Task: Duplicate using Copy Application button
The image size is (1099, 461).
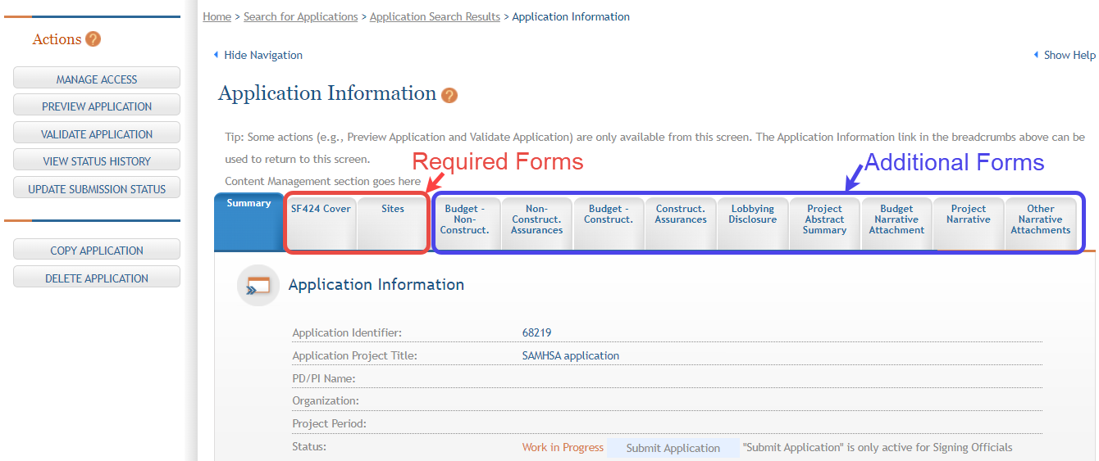Action: (x=97, y=251)
